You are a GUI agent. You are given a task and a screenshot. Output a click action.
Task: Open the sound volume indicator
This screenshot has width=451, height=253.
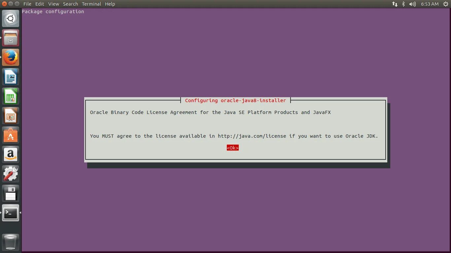[412, 4]
